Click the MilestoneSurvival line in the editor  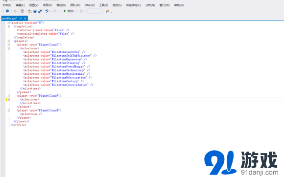(x=54, y=52)
